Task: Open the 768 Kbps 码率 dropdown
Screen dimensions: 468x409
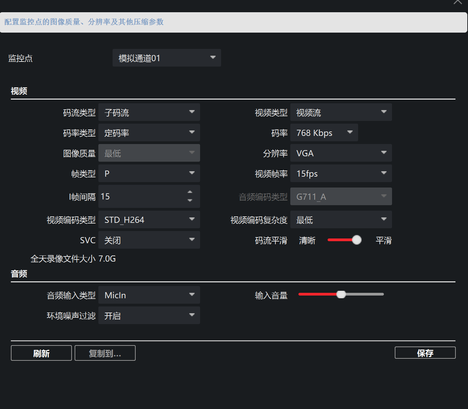Action: [324, 133]
